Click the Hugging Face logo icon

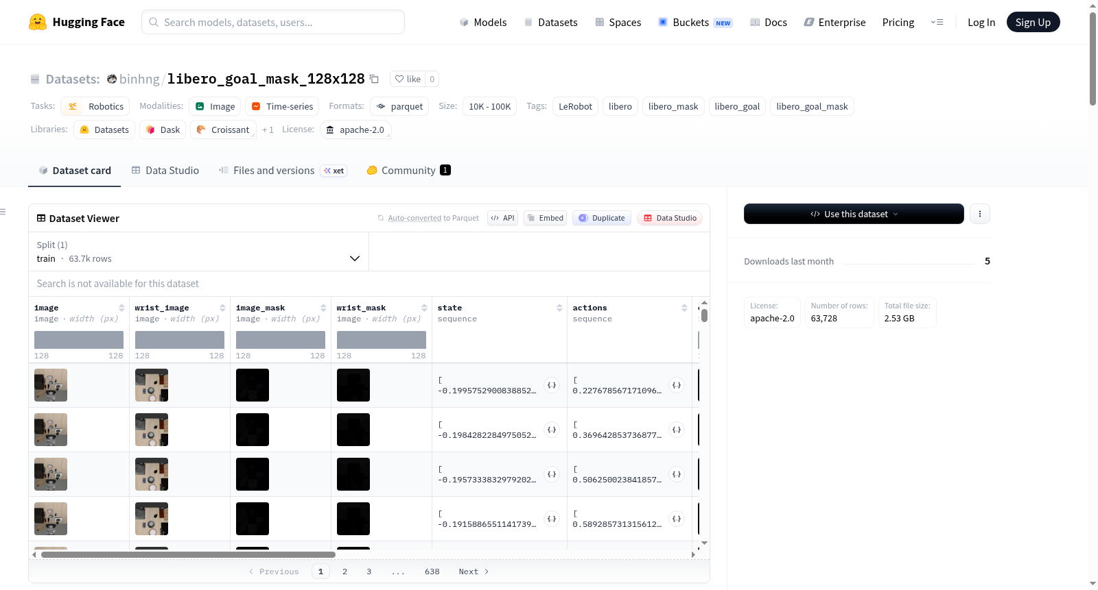point(38,22)
